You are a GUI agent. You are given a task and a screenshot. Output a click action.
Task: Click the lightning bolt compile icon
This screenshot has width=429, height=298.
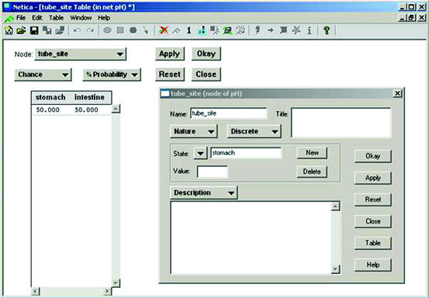pos(258,30)
